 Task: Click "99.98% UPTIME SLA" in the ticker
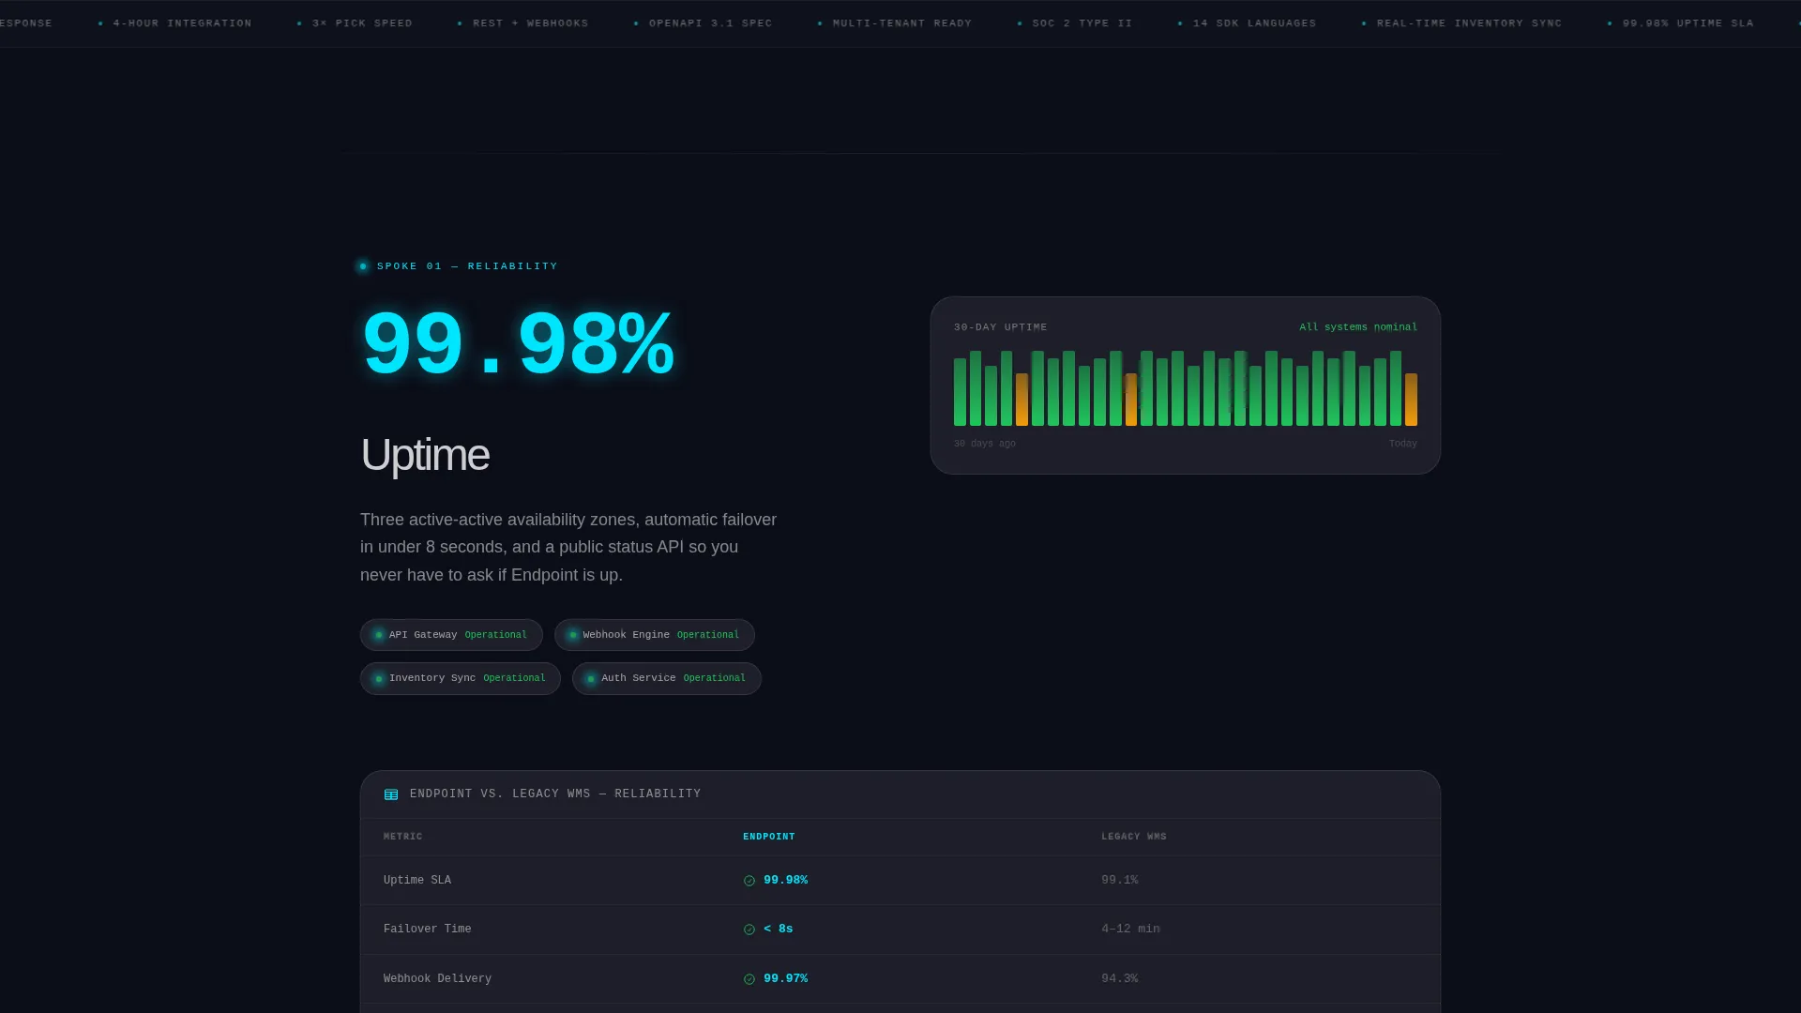(1688, 23)
